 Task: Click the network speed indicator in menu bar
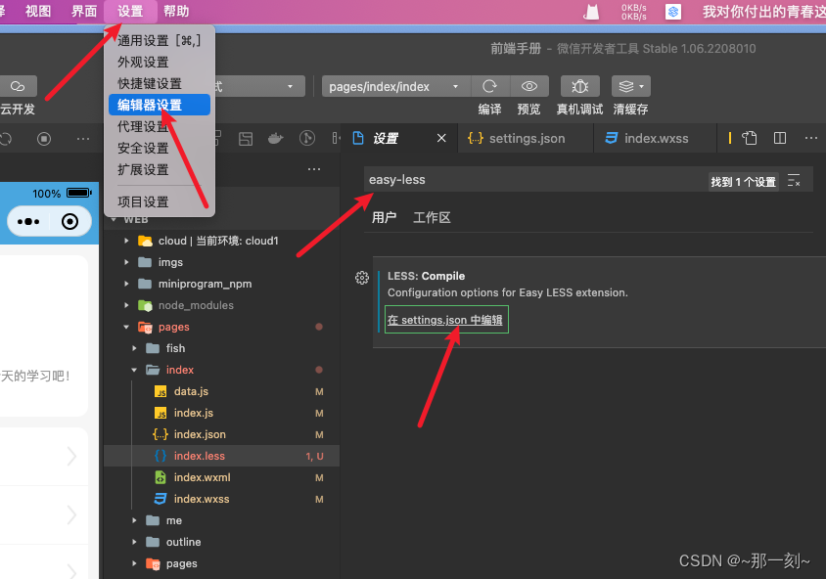(x=634, y=12)
